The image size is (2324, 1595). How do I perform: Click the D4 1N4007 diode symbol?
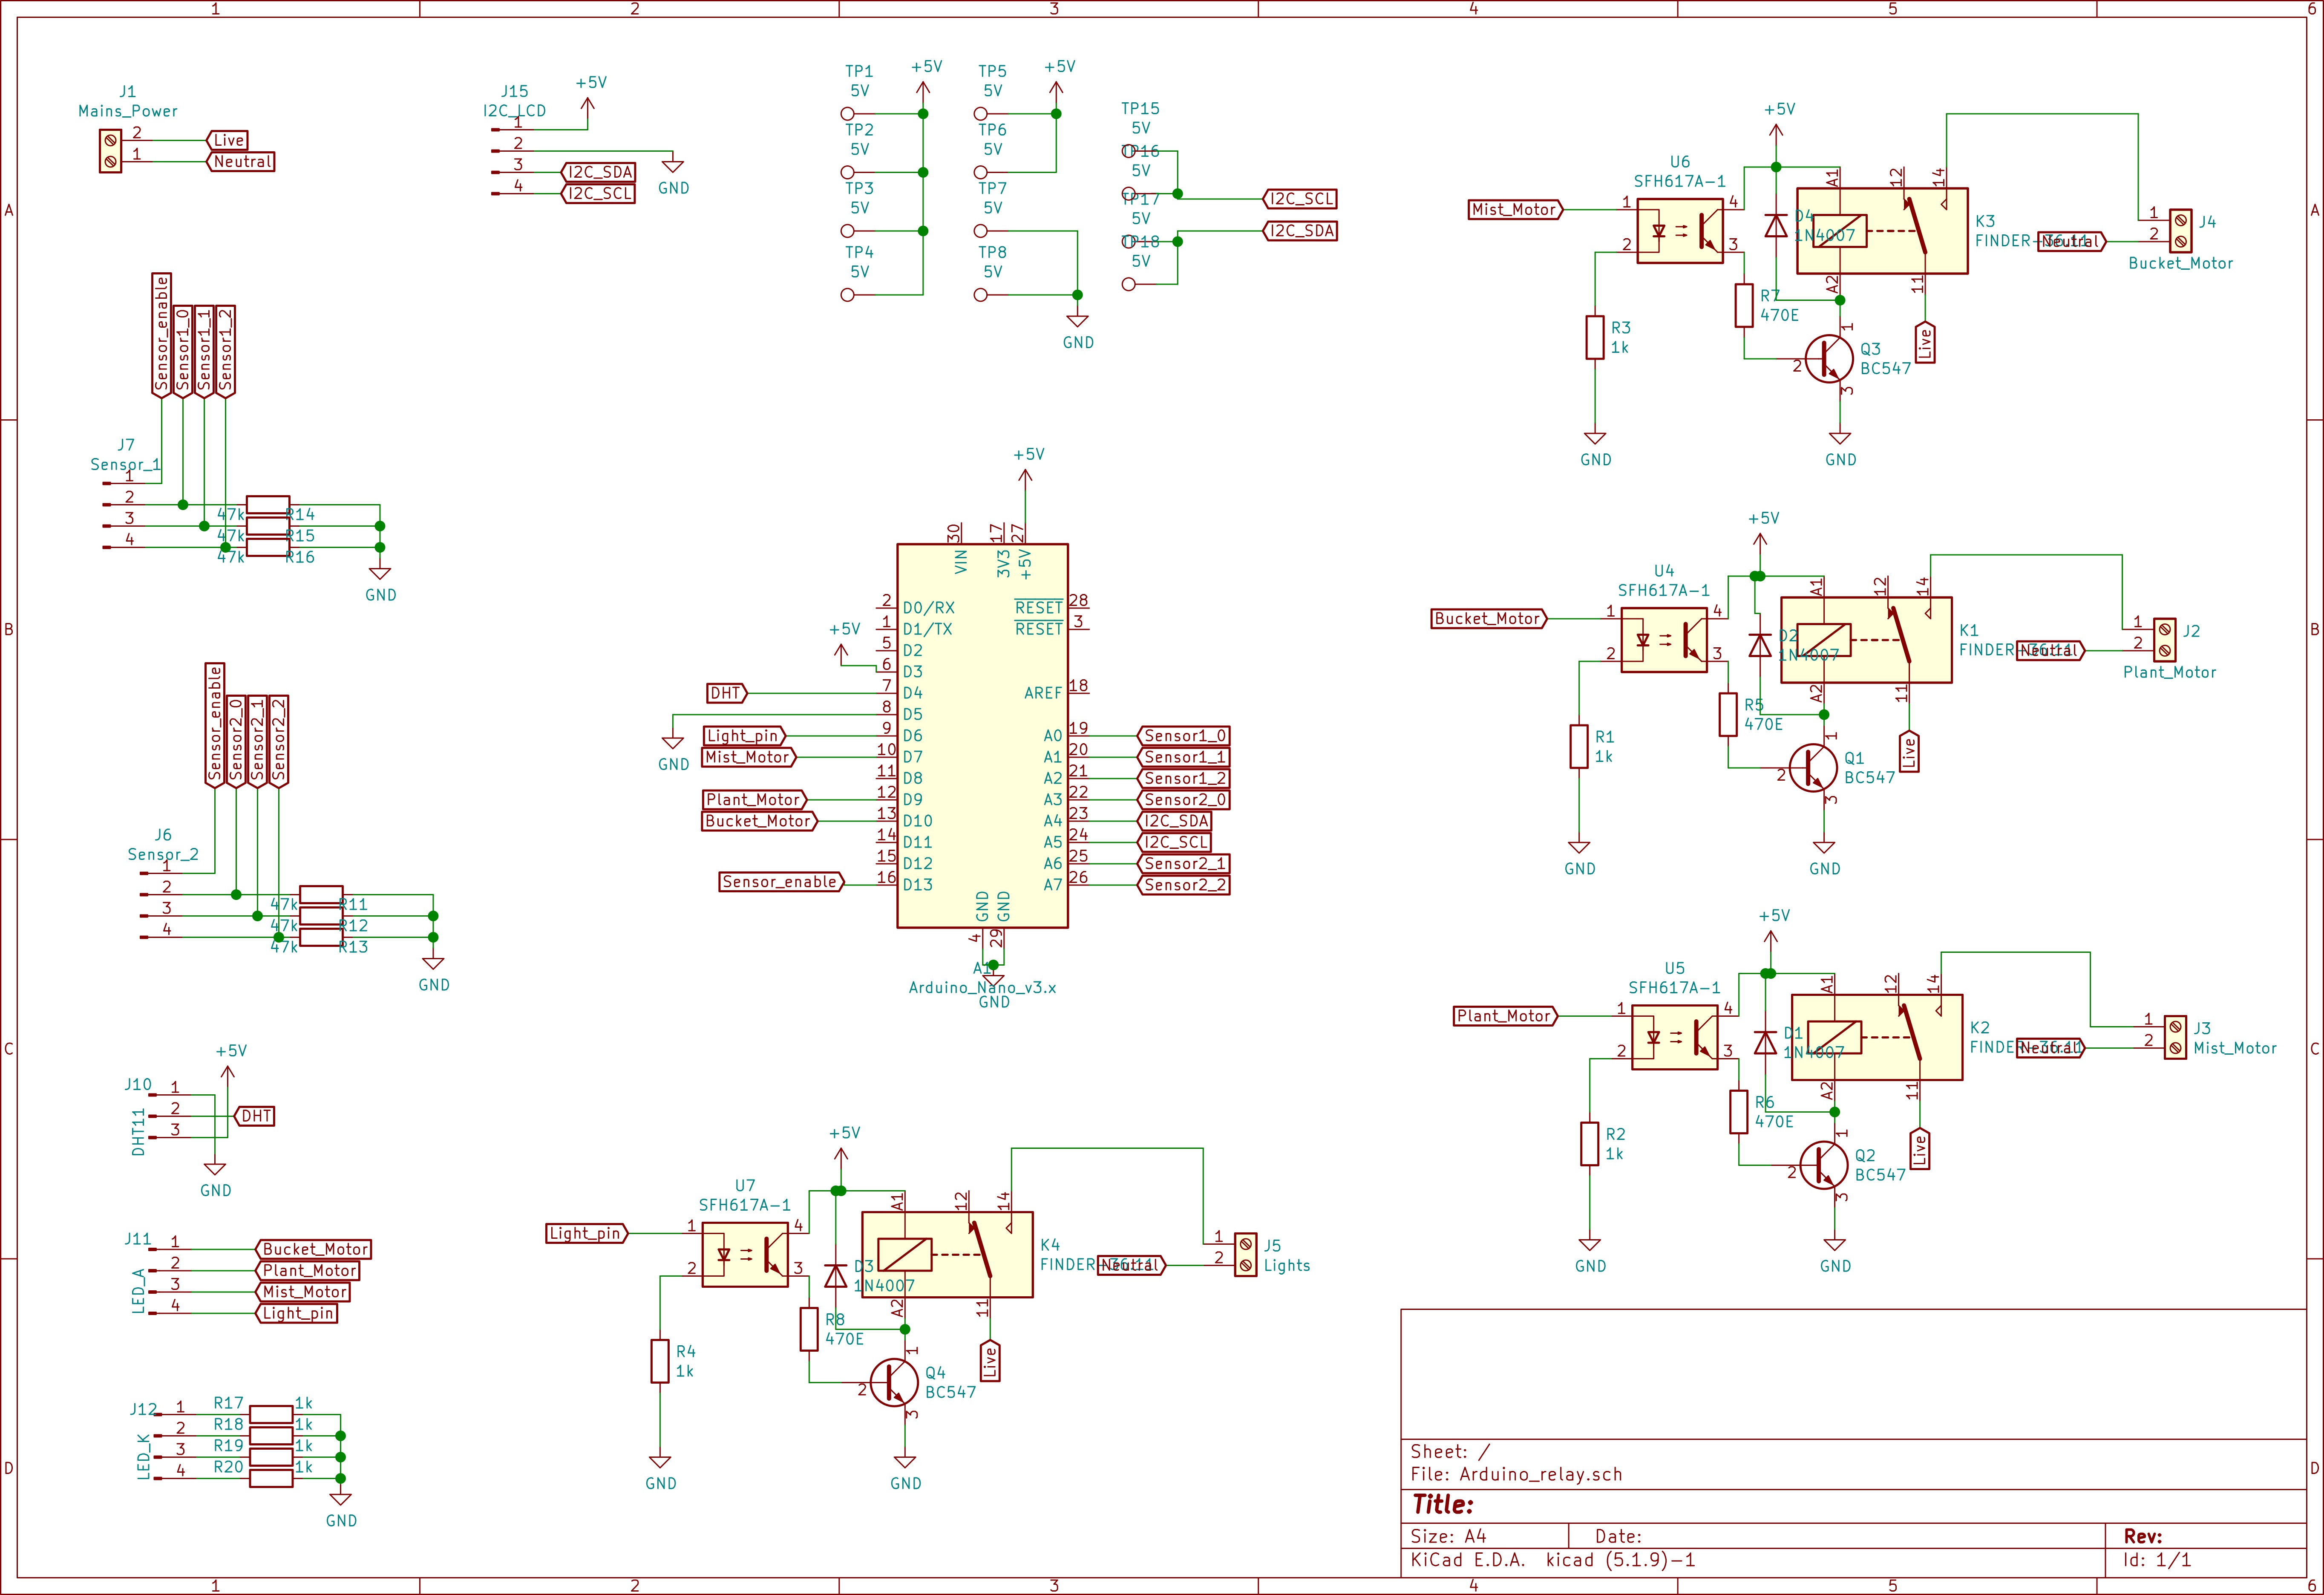point(1776,226)
